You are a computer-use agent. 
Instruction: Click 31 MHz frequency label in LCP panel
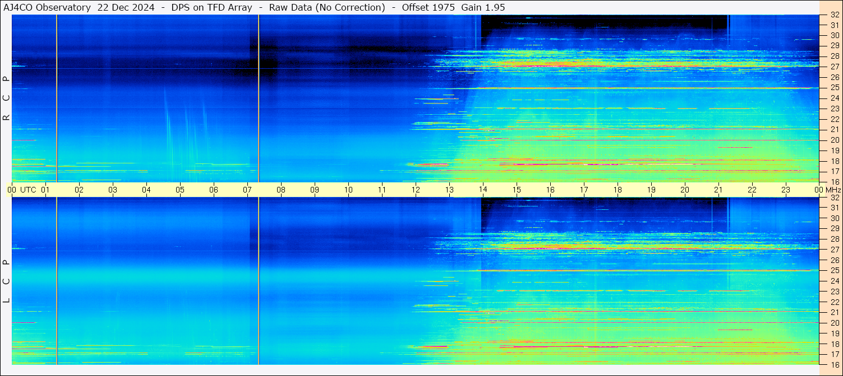click(x=834, y=208)
